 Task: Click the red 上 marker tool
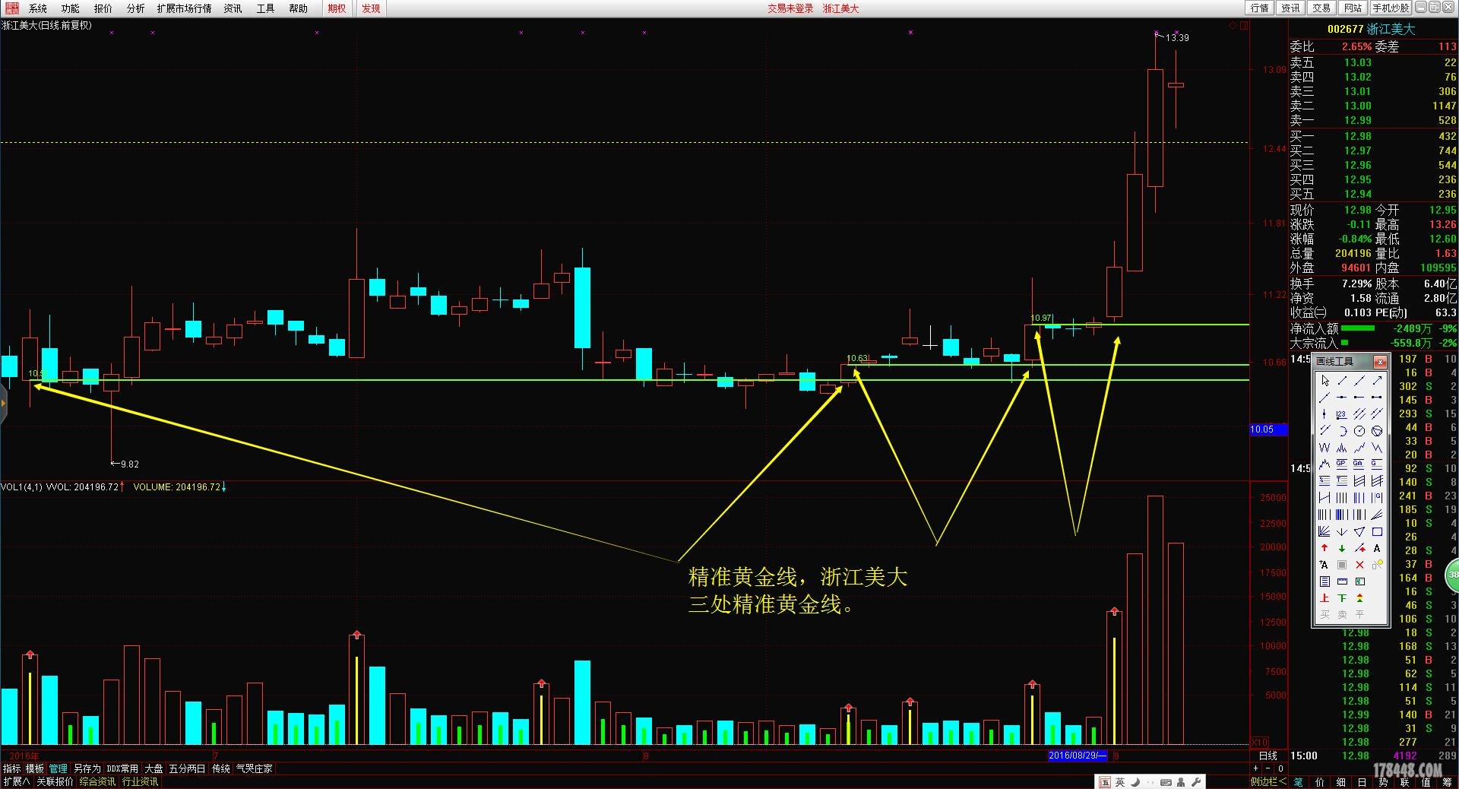point(1324,598)
